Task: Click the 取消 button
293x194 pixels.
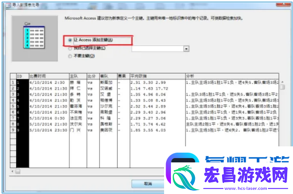Action: point(148,184)
